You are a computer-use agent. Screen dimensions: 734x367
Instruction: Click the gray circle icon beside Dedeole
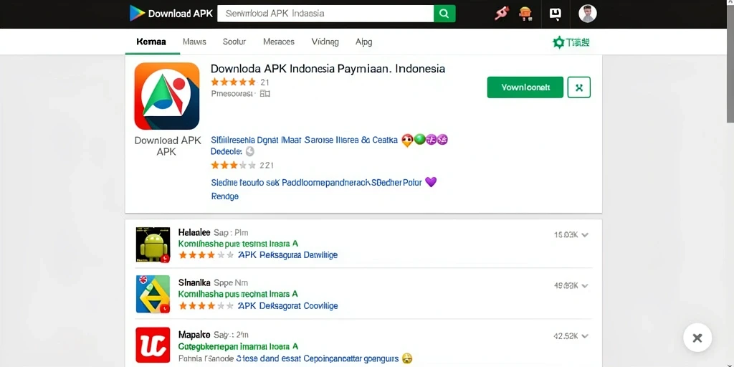(250, 151)
